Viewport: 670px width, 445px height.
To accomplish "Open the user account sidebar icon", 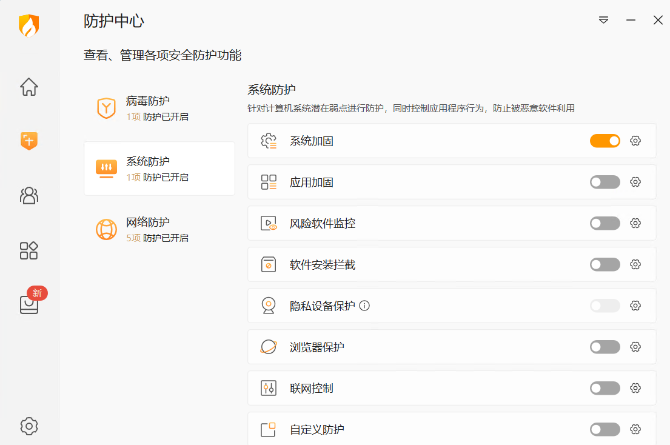I will [29, 195].
